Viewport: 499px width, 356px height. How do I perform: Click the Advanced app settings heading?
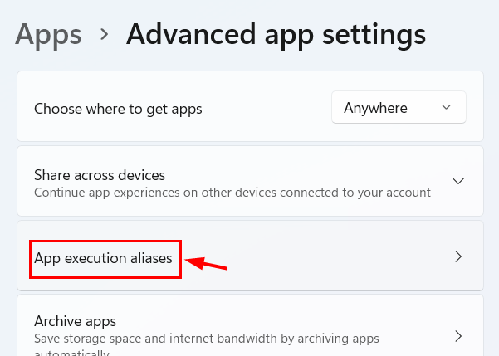tap(276, 35)
